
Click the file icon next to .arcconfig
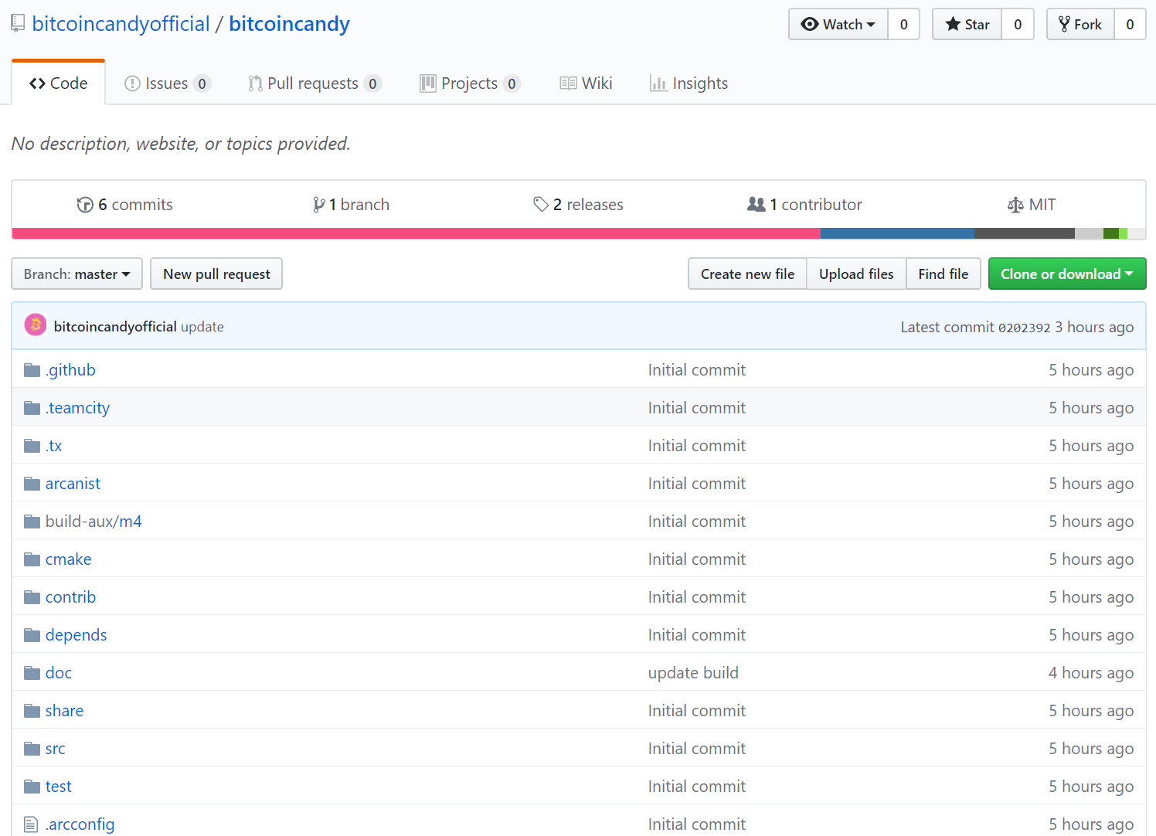point(31,824)
